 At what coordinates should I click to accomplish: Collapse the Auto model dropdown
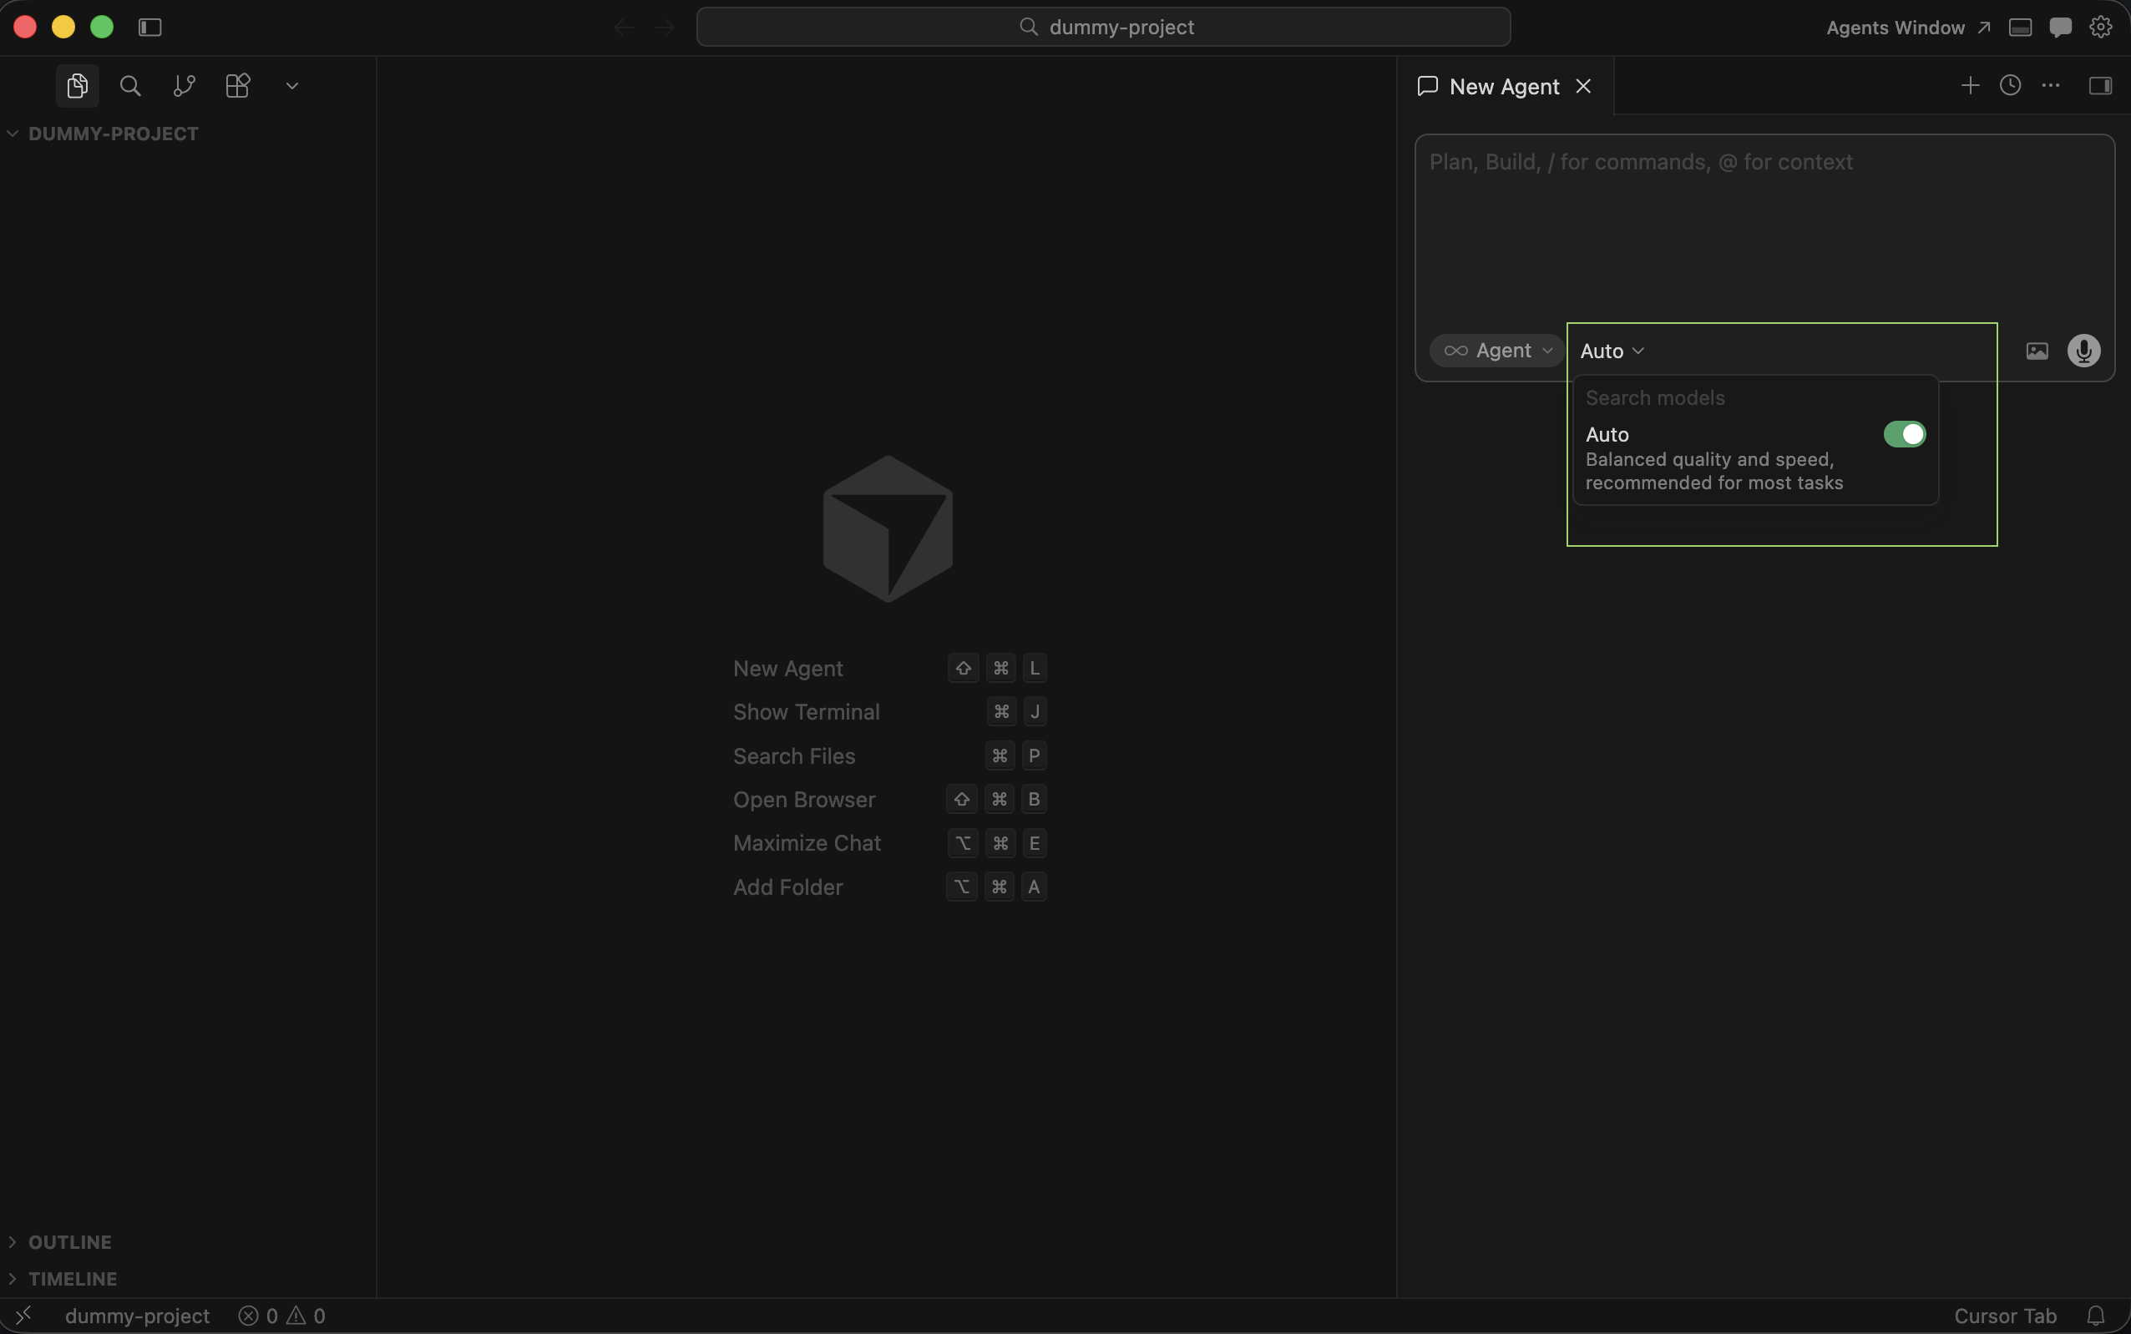1612,351
